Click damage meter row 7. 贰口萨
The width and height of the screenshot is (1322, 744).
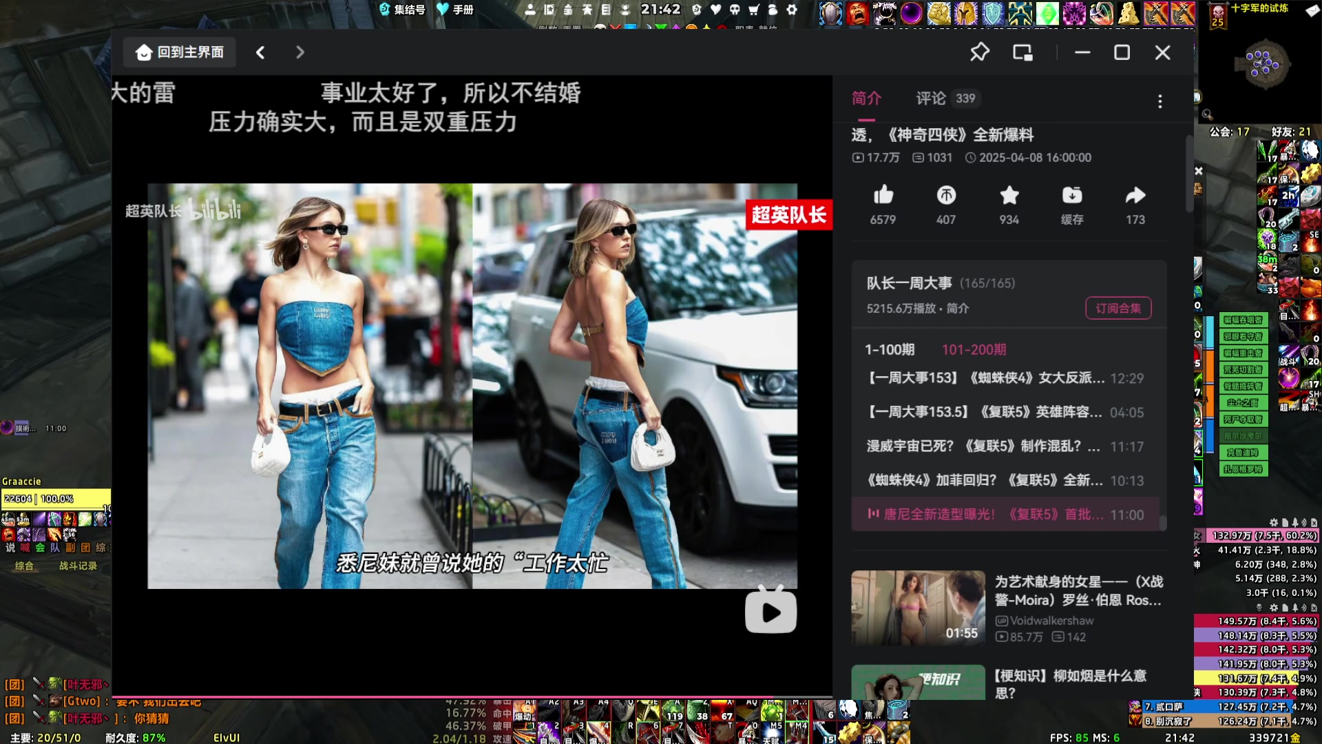(x=1223, y=707)
